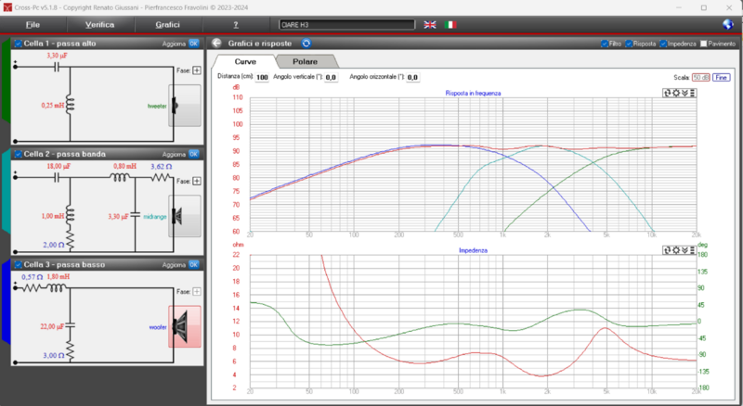Uncheck the Filtro checkbox
This screenshot has width=743, height=406.
click(x=605, y=44)
